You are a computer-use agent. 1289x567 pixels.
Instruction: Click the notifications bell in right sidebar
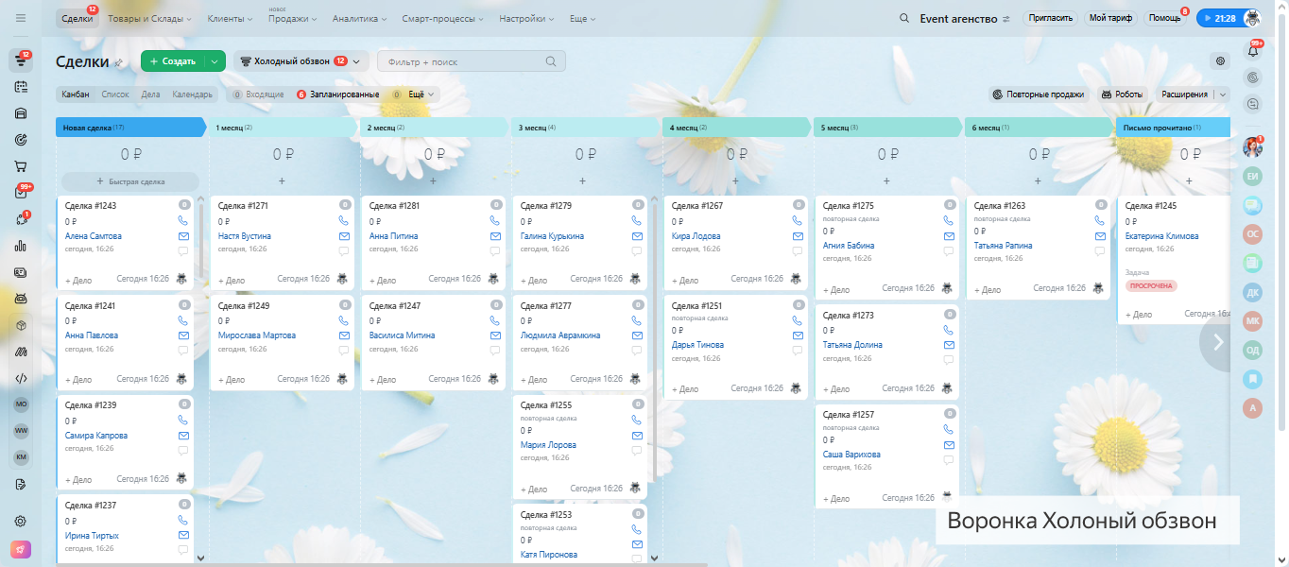(1254, 51)
